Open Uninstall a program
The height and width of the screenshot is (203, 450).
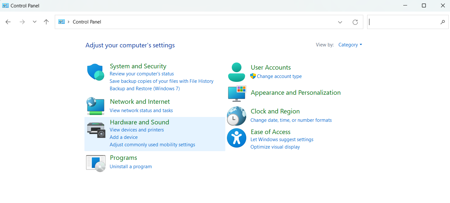(x=131, y=166)
